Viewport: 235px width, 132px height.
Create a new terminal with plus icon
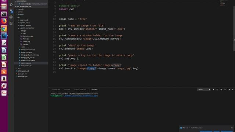(x=213, y=89)
